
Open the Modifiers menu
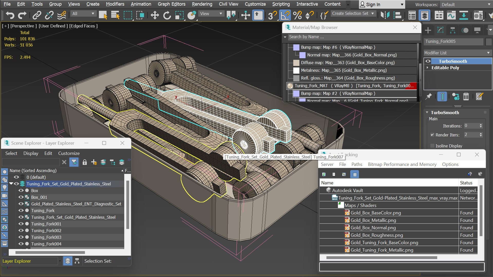[115, 4]
